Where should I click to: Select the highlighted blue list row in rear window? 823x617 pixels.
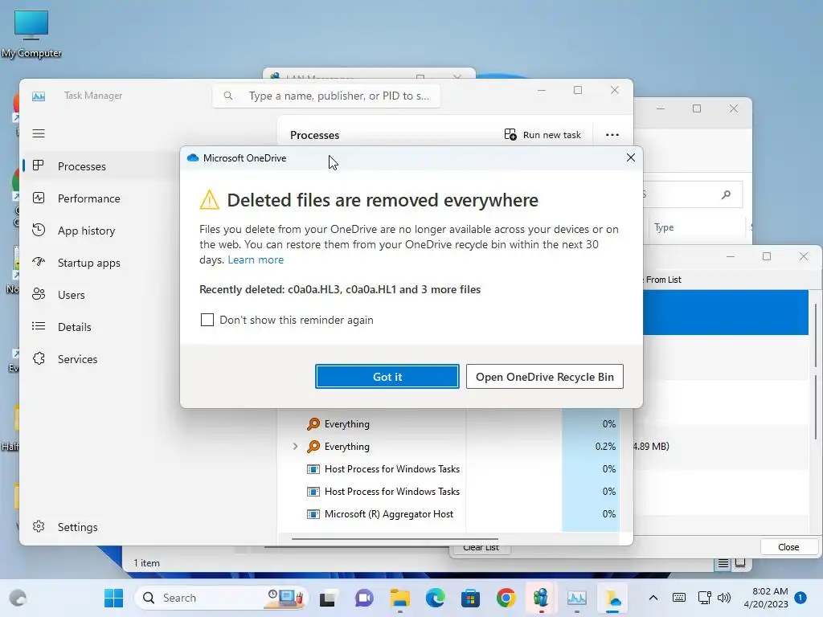(726, 313)
